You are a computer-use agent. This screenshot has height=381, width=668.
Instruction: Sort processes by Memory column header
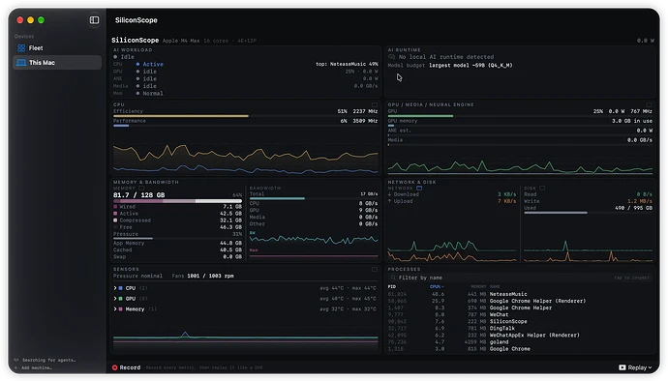coord(478,287)
